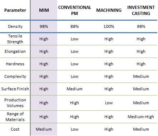Select the INVESTMENT CASTING header
The height and width of the screenshot is (136, 158).
point(141,10)
